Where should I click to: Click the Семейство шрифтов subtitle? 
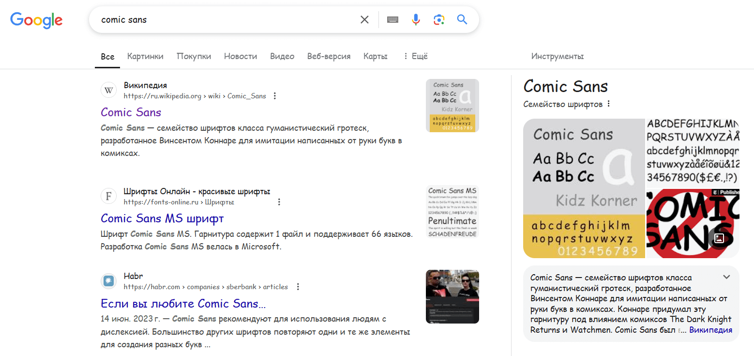coord(563,104)
